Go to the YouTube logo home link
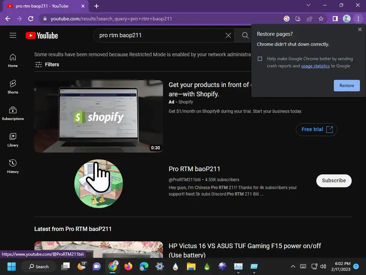This screenshot has height=275, width=366. click(42, 35)
